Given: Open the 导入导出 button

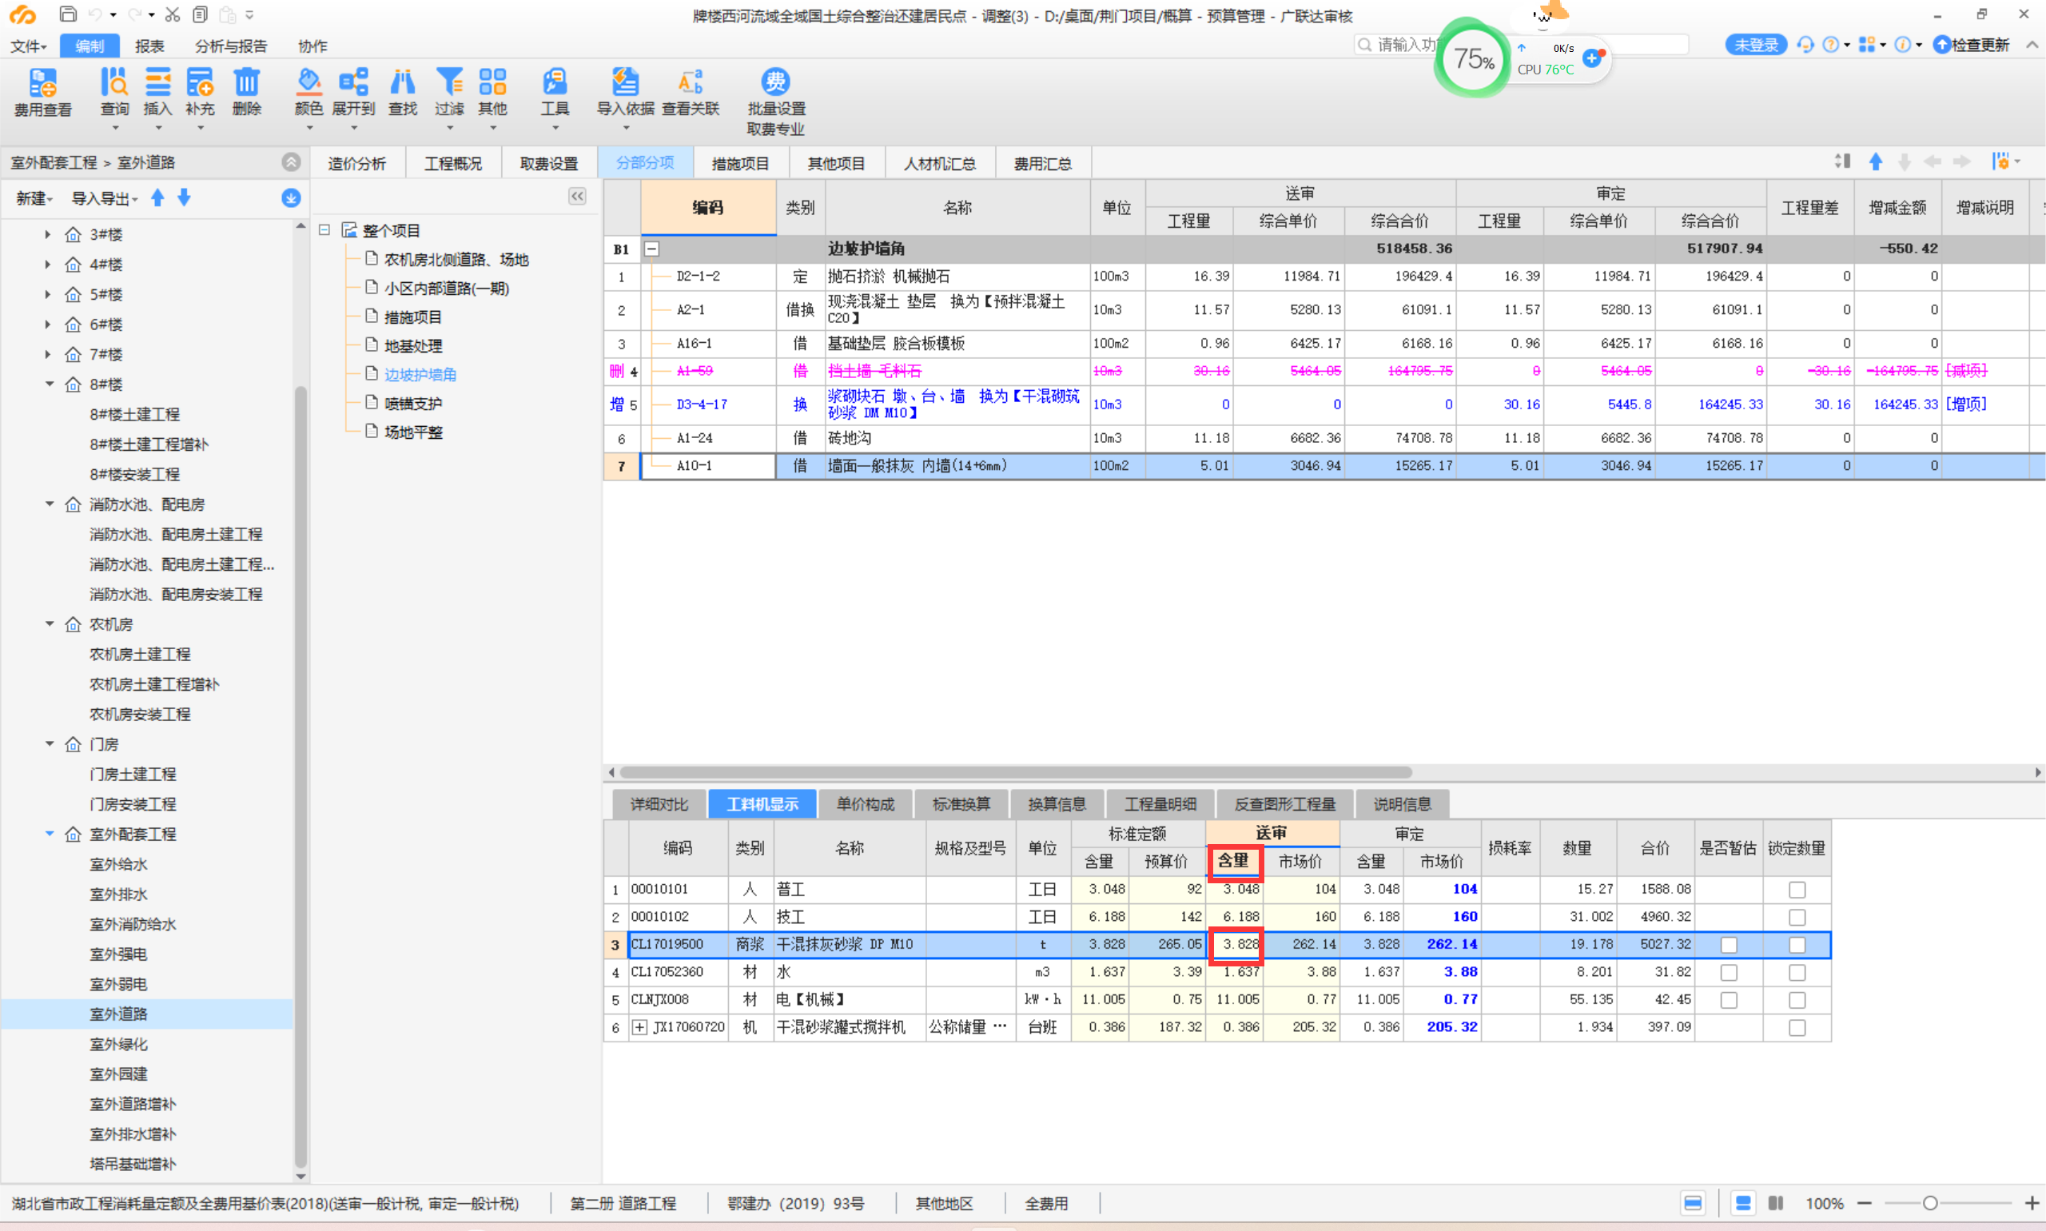Looking at the screenshot, I should click(x=105, y=198).
